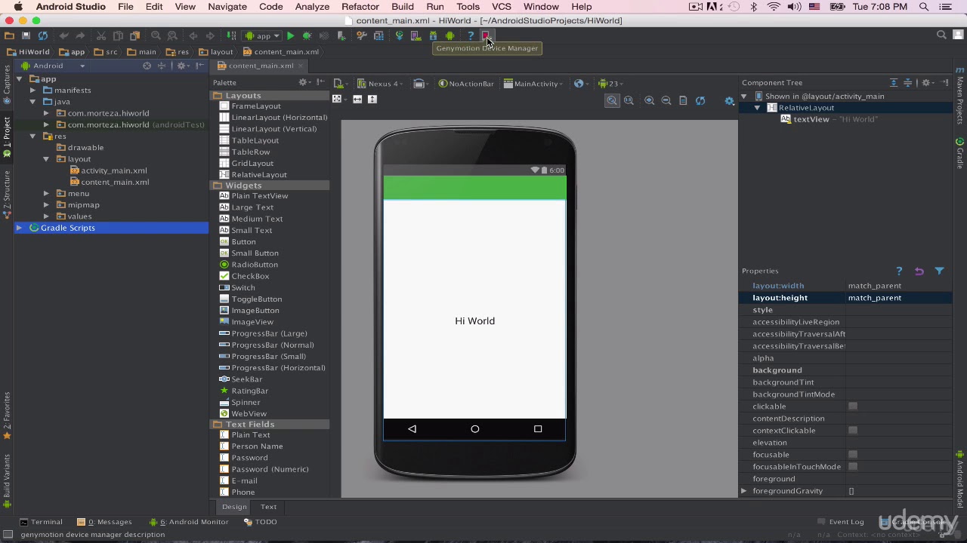Open the VCS menu
The height and width of the screenshot is (543, 967).
tap(502, 7)
